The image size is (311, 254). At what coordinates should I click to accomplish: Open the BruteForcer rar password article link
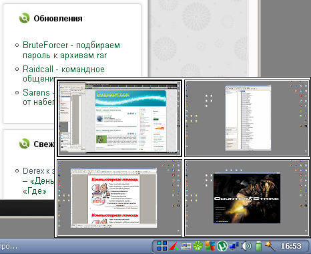(x=71, y=50)
